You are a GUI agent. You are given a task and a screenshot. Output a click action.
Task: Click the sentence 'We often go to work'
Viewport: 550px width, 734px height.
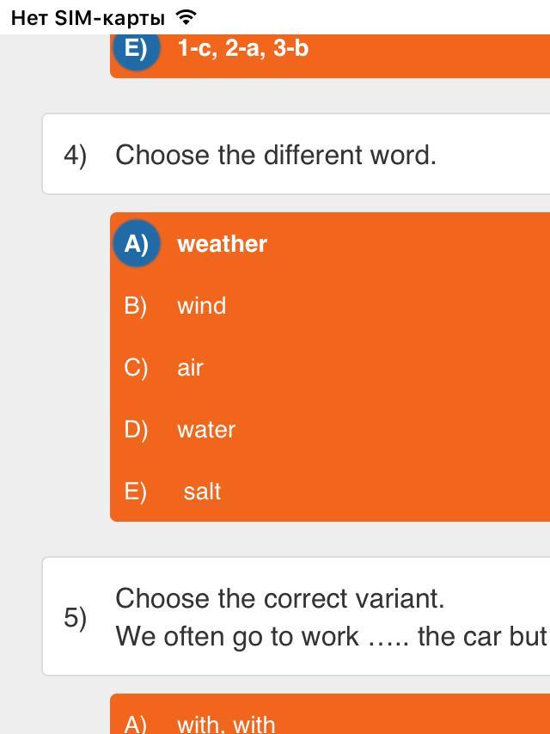(237, 637)
